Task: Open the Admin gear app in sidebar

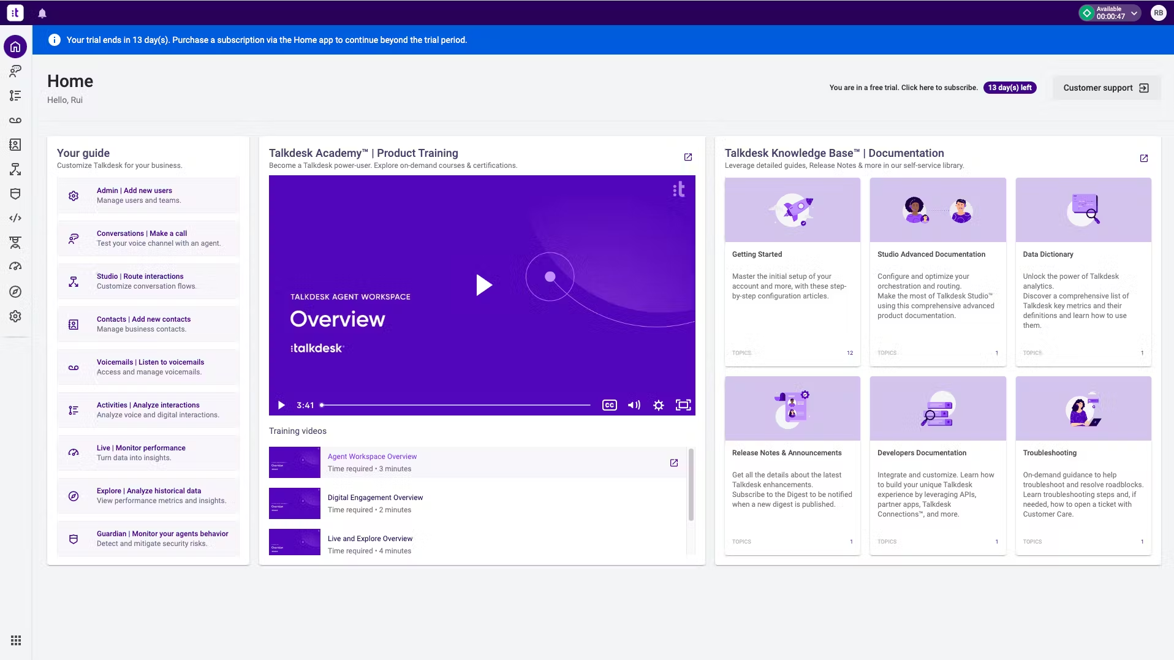Action: point(15,316)
